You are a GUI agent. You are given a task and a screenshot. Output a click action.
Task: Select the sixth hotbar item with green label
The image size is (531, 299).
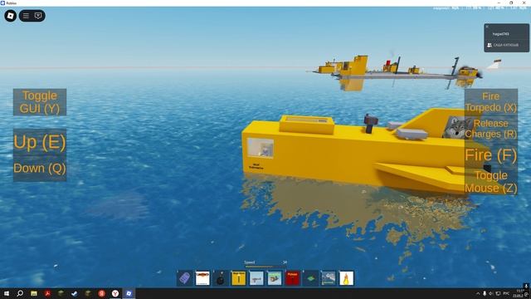[275, 278]
